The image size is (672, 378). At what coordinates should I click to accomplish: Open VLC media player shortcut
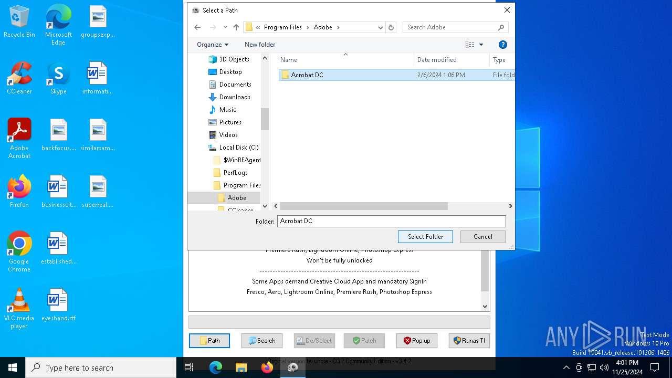tap(19, 309)
